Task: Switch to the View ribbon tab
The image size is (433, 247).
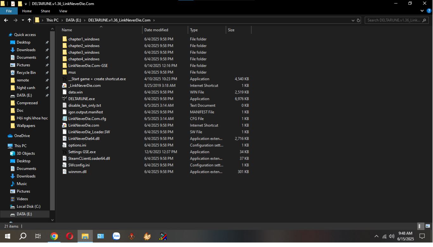Action: click(x=63, y=11)
